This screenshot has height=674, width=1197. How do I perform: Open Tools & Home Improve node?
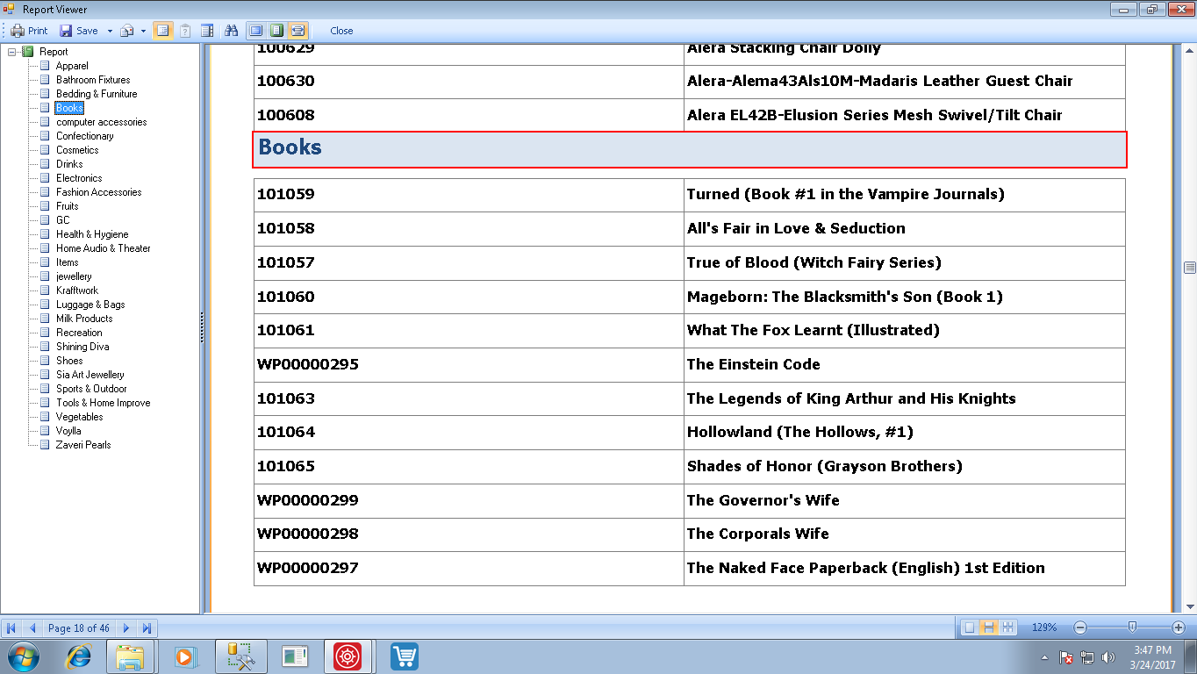point(103,403)
